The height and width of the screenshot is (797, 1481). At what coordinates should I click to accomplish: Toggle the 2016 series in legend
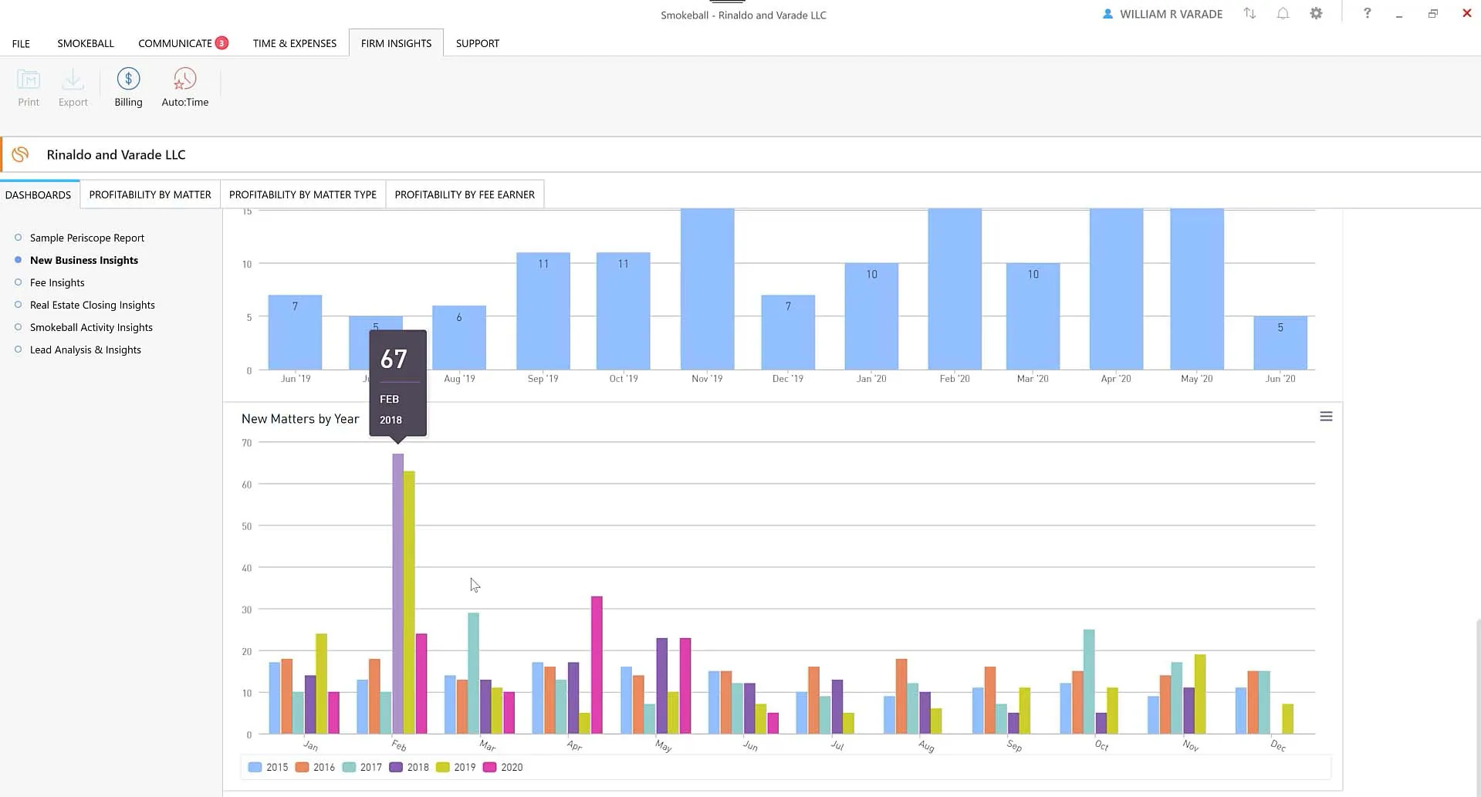click(x=315, y=767)
